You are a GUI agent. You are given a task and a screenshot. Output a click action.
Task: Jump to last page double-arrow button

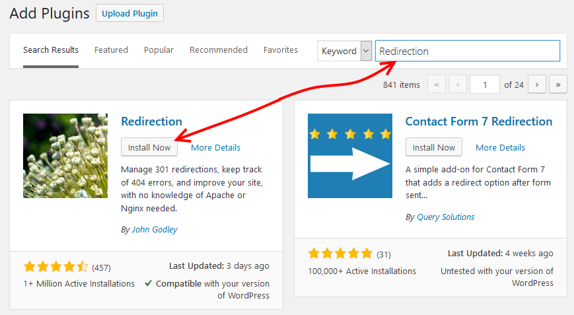558,85
